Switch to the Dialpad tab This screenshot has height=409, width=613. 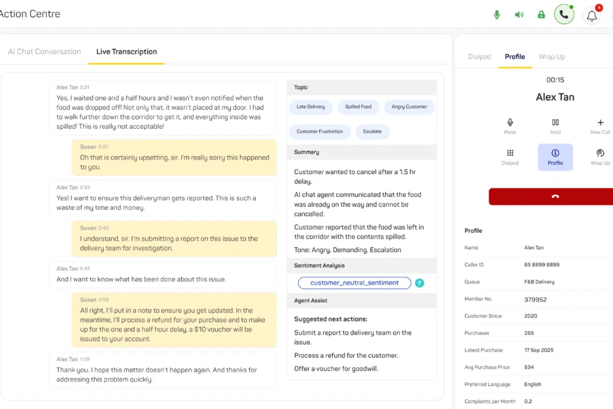[x=479, y=57]
